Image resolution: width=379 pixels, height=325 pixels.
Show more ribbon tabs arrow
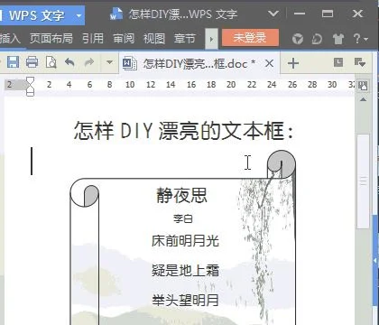pyautogui.click(x=211, y=39)
